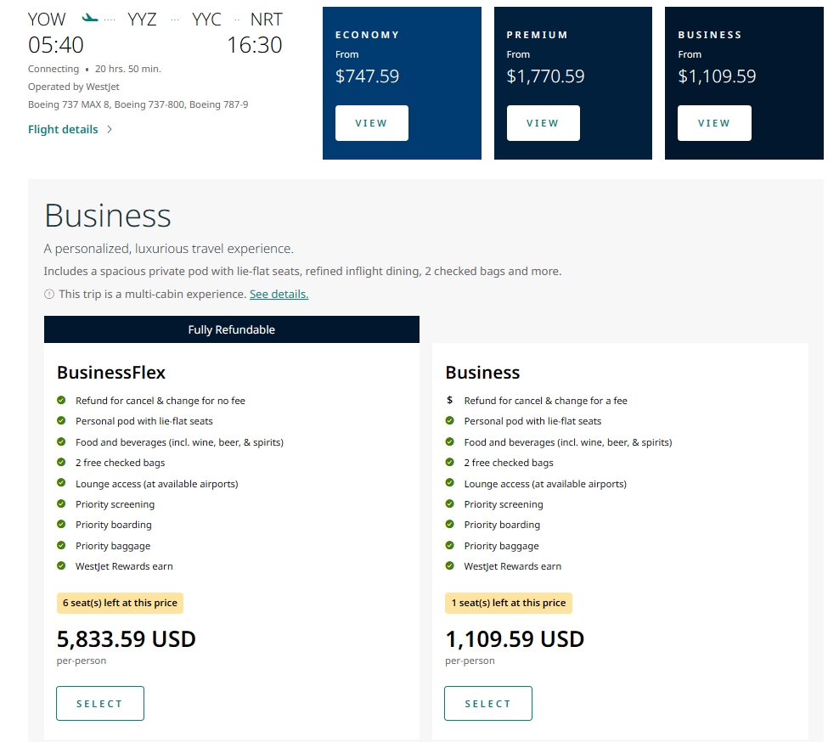Screen dimensions: 828x742
Task: Open the Flight details link
Action: 63,130
